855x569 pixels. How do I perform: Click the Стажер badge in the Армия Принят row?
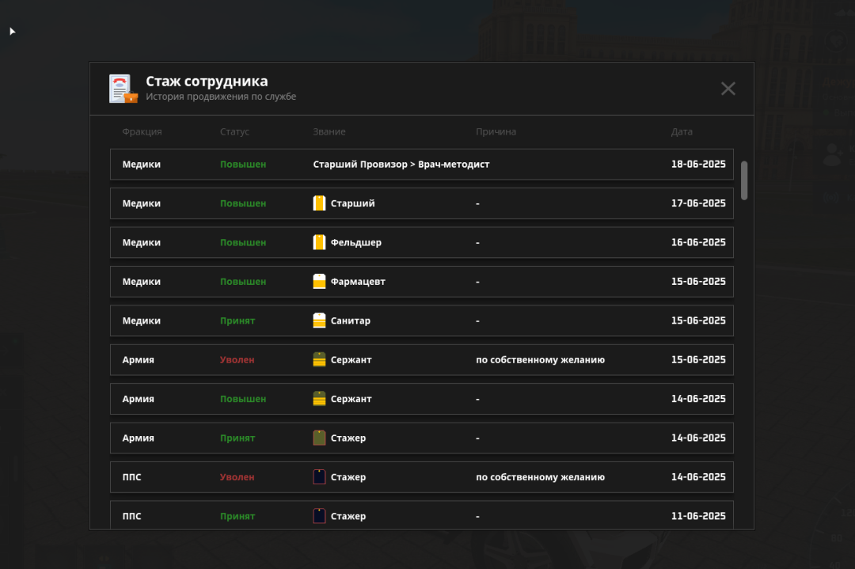[x=319, y=438]
